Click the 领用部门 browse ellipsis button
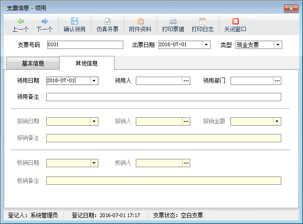The width and height of the screenshot is (303, 224). pyautogui.click(x=277, y=81)
